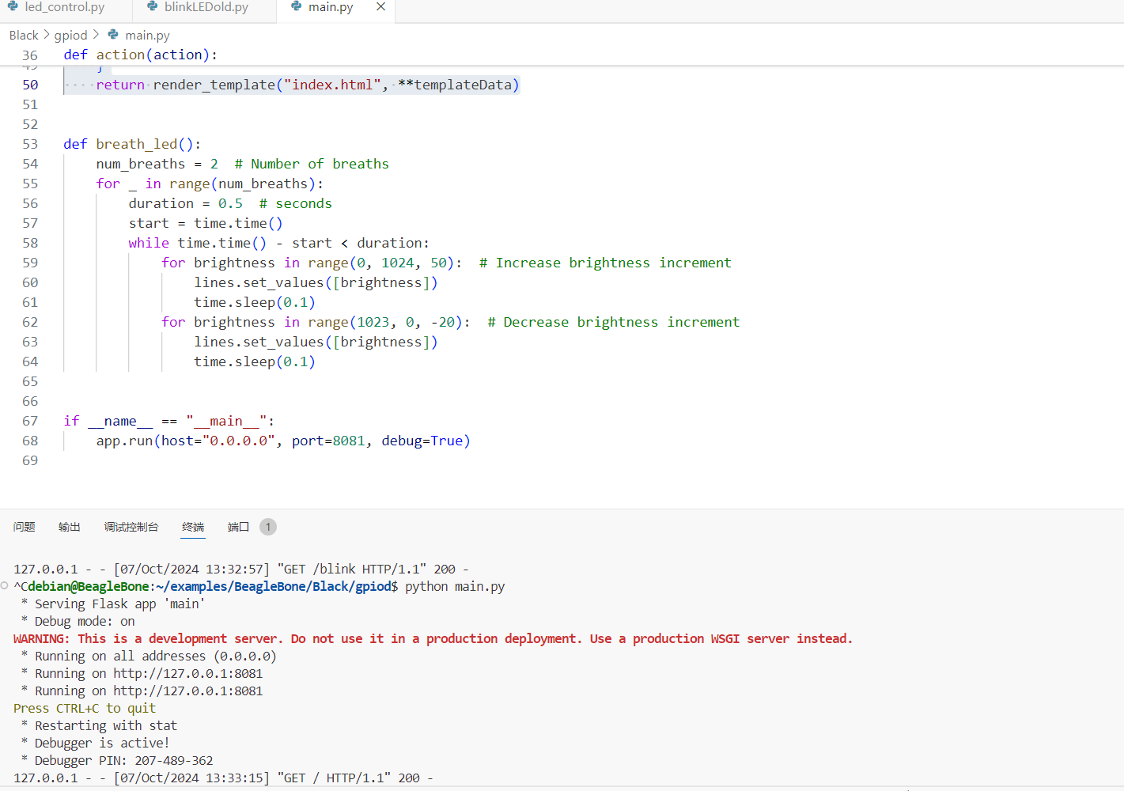
Task: Click the Ports badge showing 1
Action: (268, 527)
